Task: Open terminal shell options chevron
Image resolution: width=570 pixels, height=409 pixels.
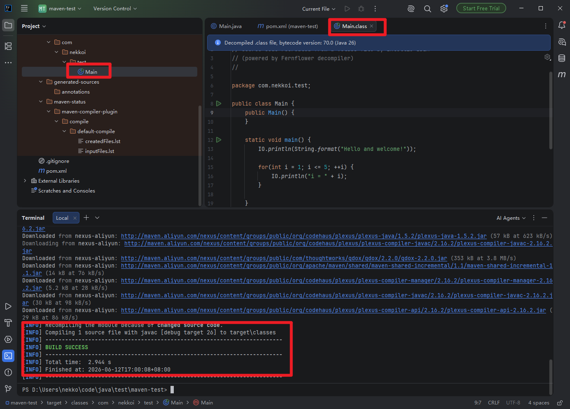Action: [97, 218]
